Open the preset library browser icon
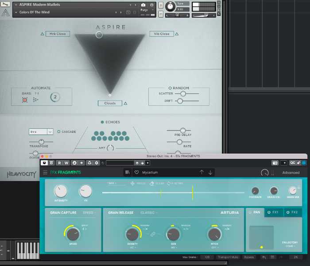The width and height of the screenshot is (310, 266). point(128,172)
